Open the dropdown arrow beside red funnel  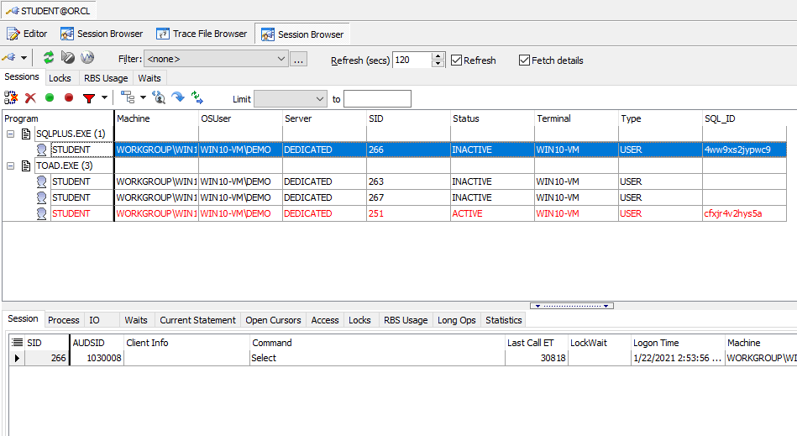click(x=104, y=97)
